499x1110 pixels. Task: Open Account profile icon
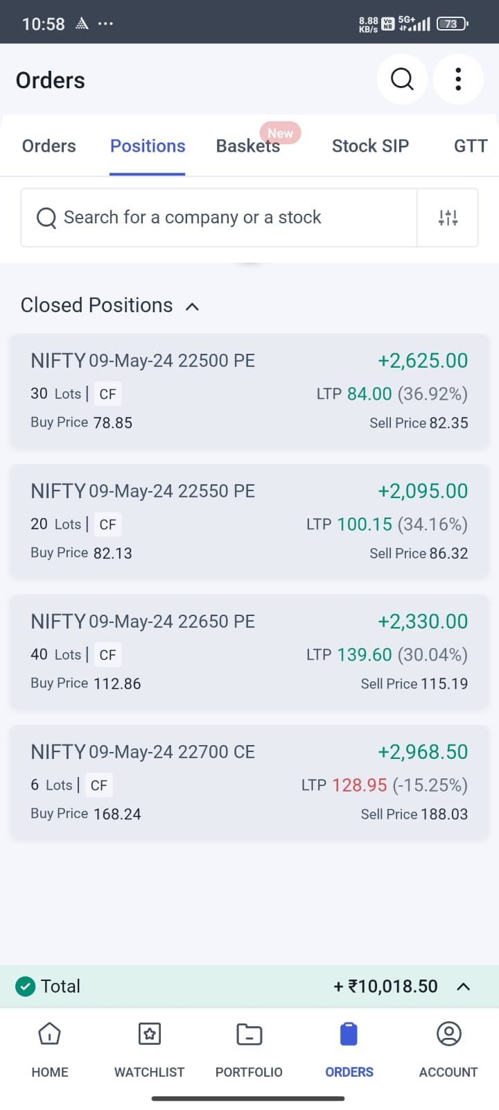point(448,1034)
